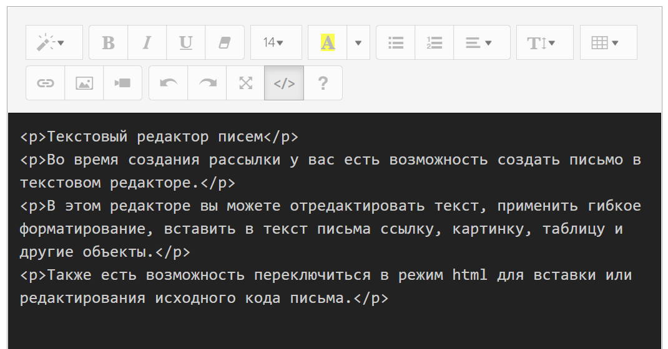The width and height of the screenshot is (668, 349).
Task: Undo the last action
Action: point(168,83)
